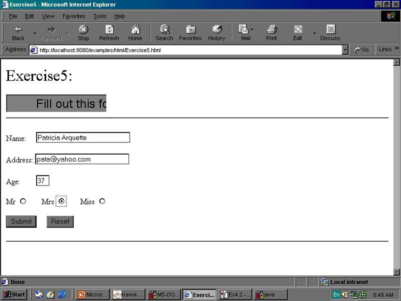Click the page scrollbar down arrow

coord(397,272)
